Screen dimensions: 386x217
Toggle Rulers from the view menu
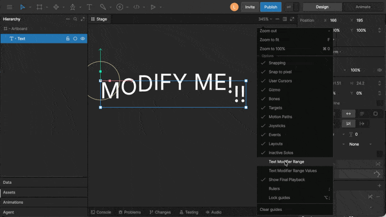point(295,189)
